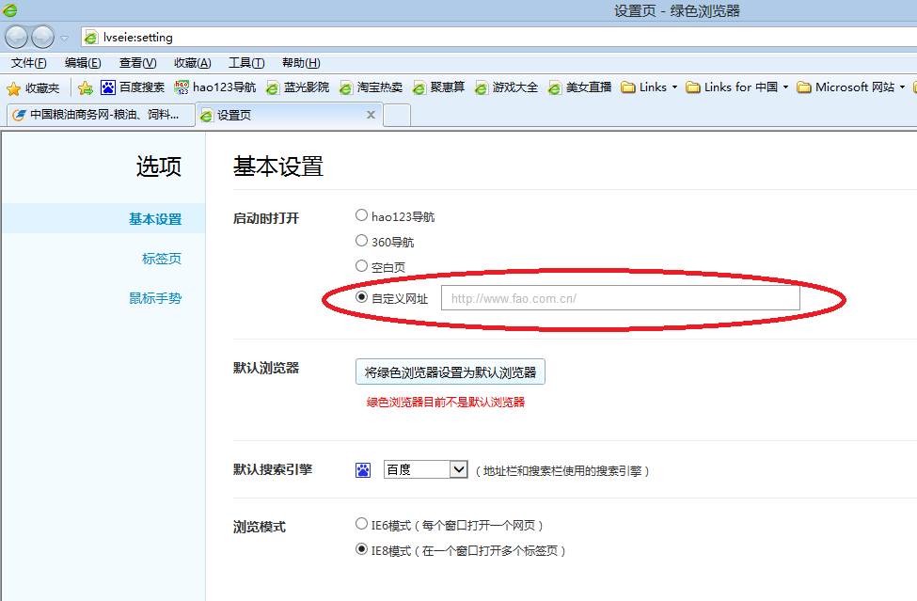Open the hao123导航 bookmark
The image size is (917, 601).
point(215,87)
